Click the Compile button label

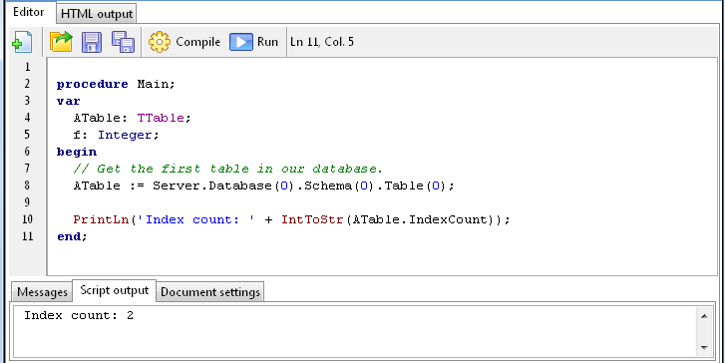pyautogui.click(x=197, y=42)
